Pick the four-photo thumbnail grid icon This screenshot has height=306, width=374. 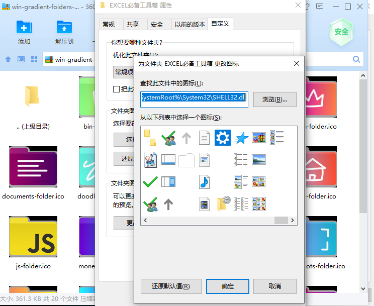point(259,181)
